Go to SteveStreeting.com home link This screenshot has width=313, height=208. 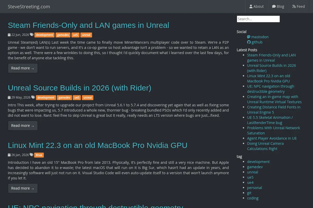coord(29,6)
